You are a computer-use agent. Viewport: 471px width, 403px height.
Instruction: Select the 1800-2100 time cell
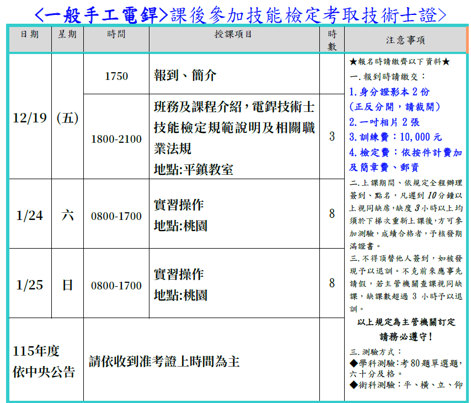[116, 139]
